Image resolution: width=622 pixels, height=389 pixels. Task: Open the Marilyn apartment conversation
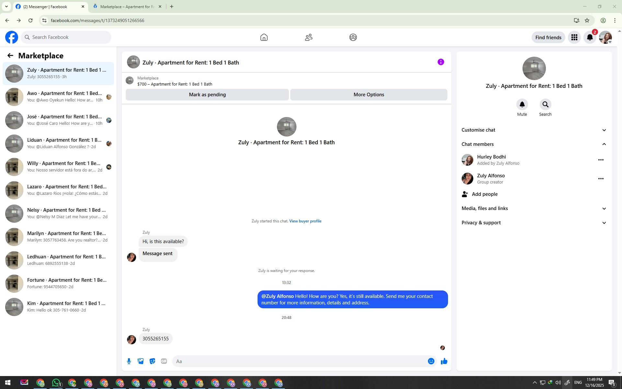click(58, 237)
